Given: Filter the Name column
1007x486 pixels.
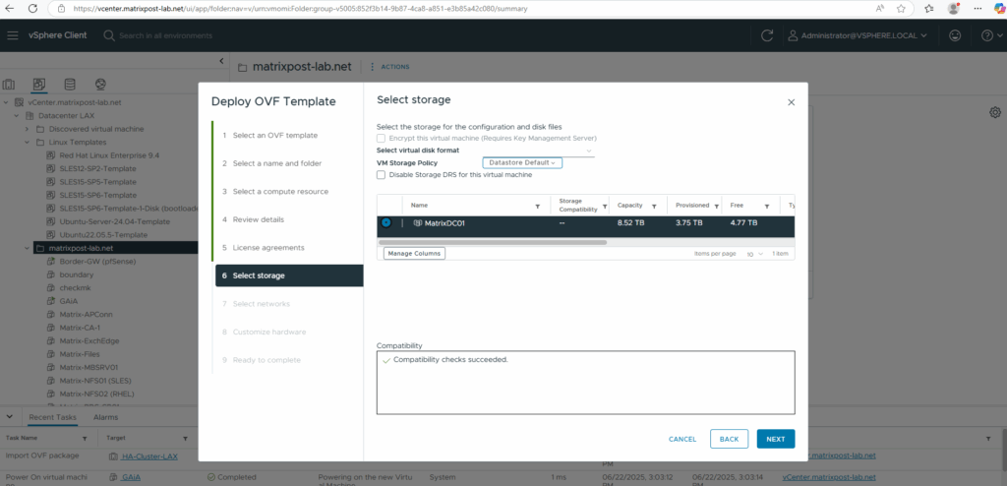Looking at the screenshot, I should coord(537,207).
